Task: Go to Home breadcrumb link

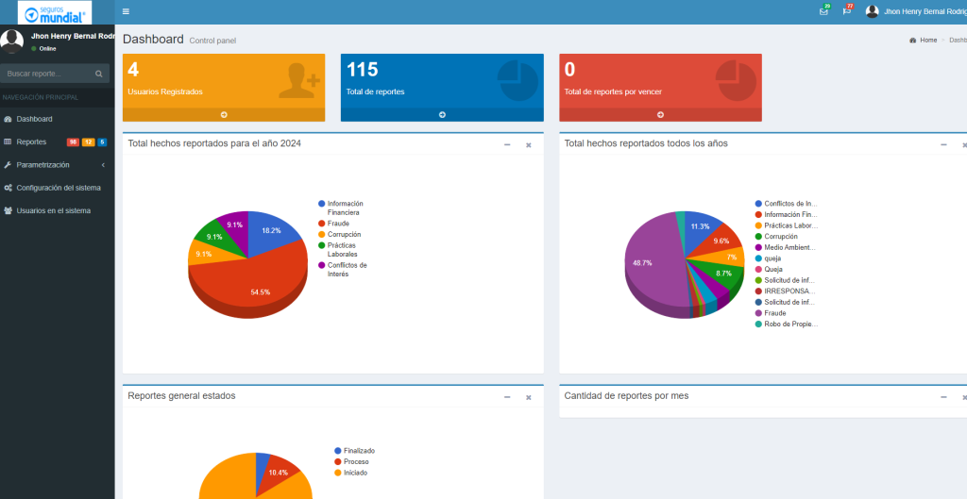Action: tap(927, 41)
